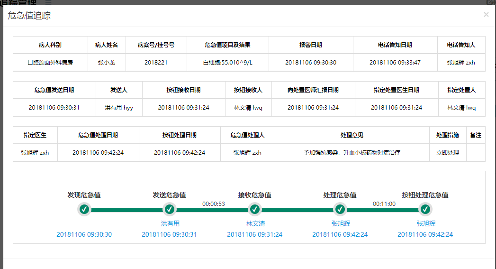Click the hamburger menu icon beside 追踪管理
This screenshot has width=496, height=269.
coord(48,2)
